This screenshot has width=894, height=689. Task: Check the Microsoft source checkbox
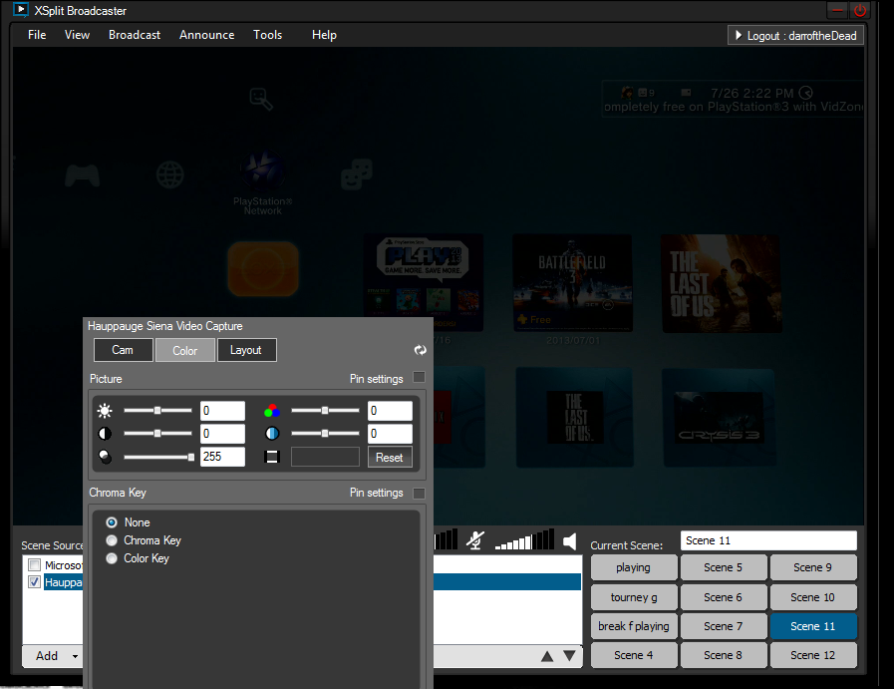pos(34,565)
